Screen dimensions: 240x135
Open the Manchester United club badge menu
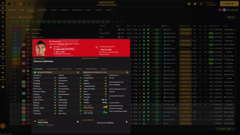[x=20, y=4]
